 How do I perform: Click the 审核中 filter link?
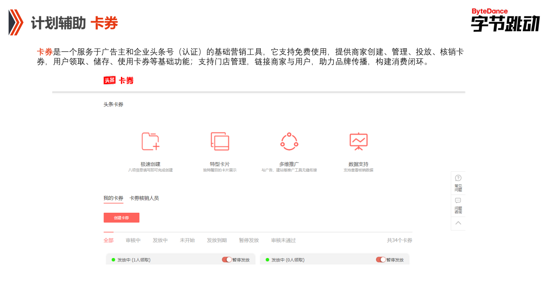(133, 240)
